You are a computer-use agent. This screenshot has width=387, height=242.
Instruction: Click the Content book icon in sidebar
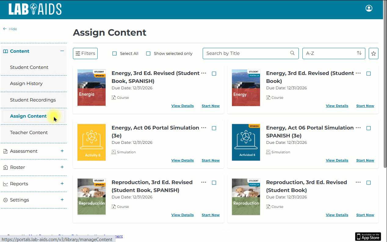click(x=5, y=51)
